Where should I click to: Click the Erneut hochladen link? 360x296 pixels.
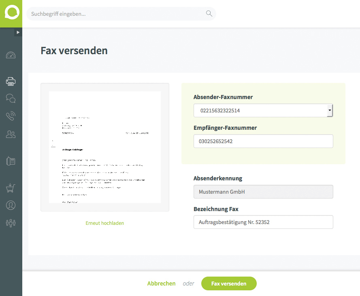105,223
